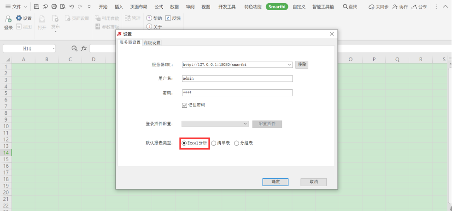Click the 设置 gear icon in Smartbi ribbon
The image size is (452, 211).
[x=19, y=18]
